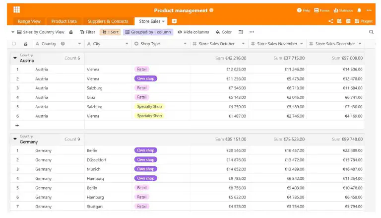This screenshot has height=218, width=381.
Task: Click Specialty Shop tag in Austria row 5
Action: (x=149, y=107)
